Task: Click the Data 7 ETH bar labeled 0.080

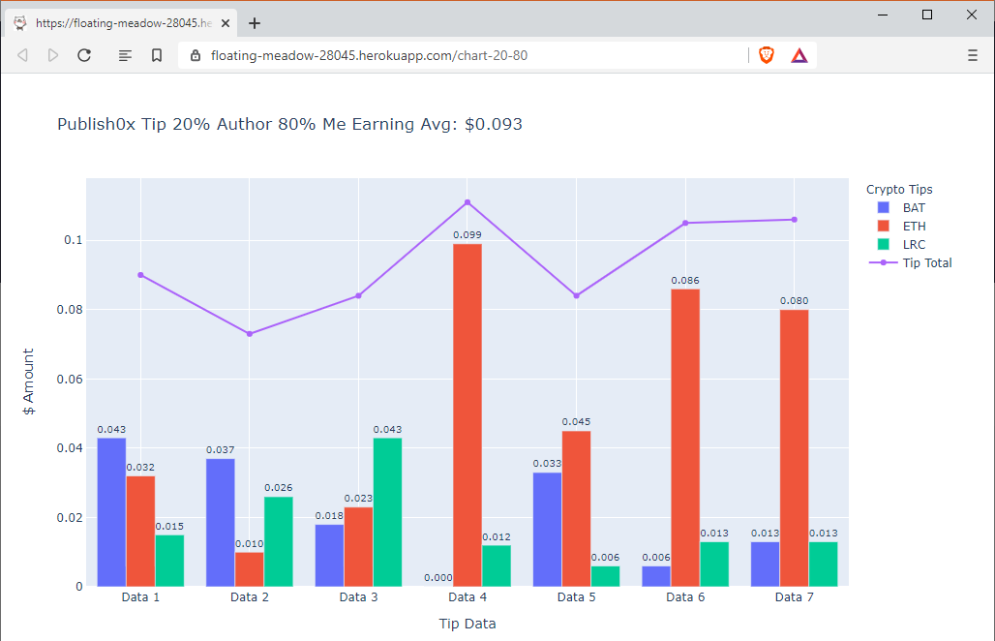Action: tap(795, 448)
